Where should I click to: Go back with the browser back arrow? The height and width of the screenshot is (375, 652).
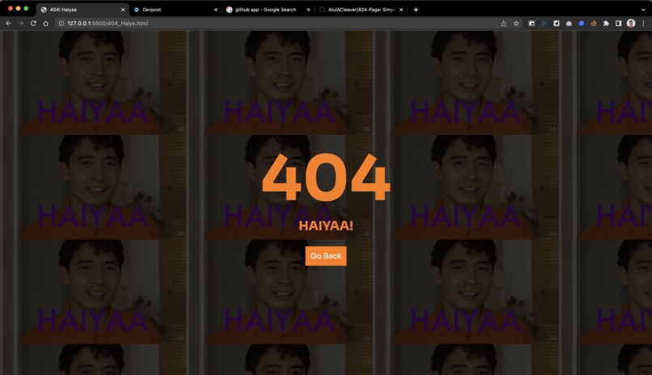click(8, 23)
